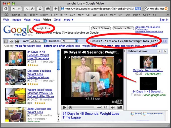Go to previous related videos

pos(159,51)
